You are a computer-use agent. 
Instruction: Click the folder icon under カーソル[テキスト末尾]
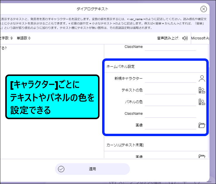[202, 157]
